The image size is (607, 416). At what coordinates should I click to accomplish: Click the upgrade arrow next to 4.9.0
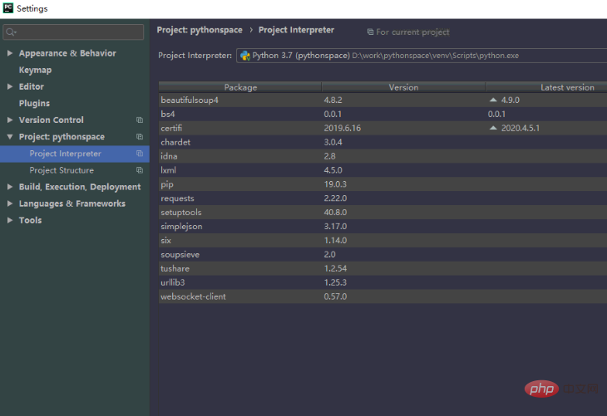pos(493,100)
